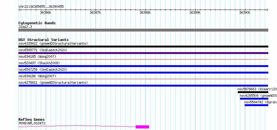Click the 36386k ruler position
Viewport: 277px width, 130px height.
tap(45, 12)
